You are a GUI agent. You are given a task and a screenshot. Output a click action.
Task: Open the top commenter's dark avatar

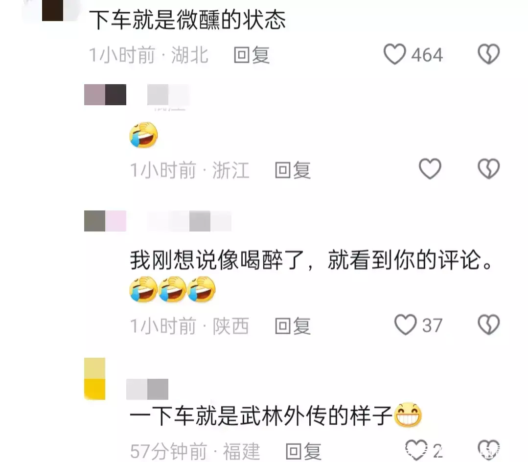click(52, 10)
